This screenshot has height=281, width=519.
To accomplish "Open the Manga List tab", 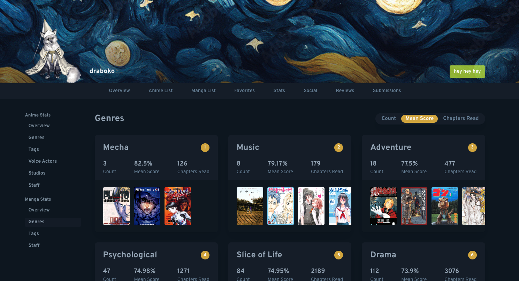I will click(x=204, y=90).
